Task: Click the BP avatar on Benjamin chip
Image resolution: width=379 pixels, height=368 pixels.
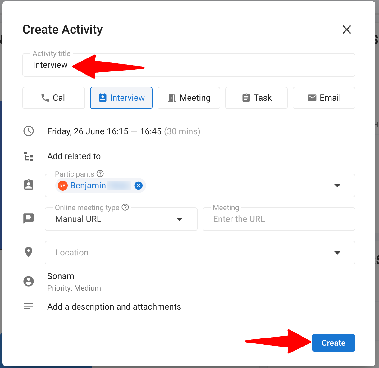Action: 63,186
